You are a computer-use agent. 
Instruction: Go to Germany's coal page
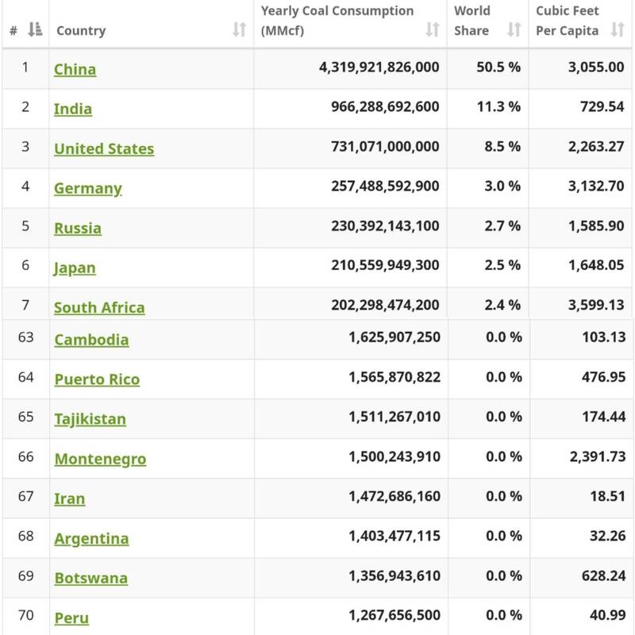(x=88, y=189)
